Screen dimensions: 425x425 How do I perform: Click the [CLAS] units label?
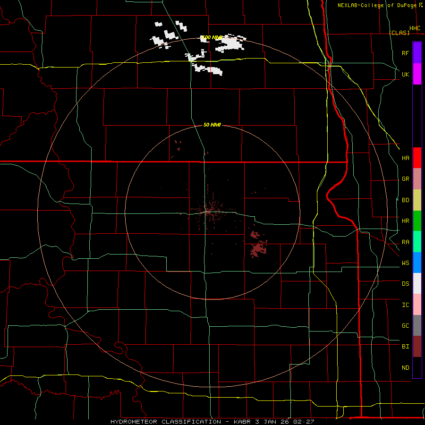[399, 33]
